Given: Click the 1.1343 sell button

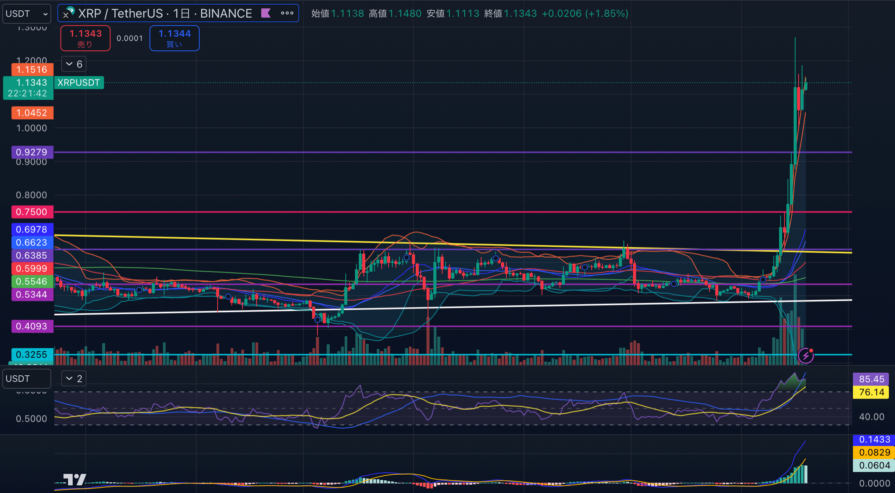Looking at the screenshot, I should [x=85, y=38].
